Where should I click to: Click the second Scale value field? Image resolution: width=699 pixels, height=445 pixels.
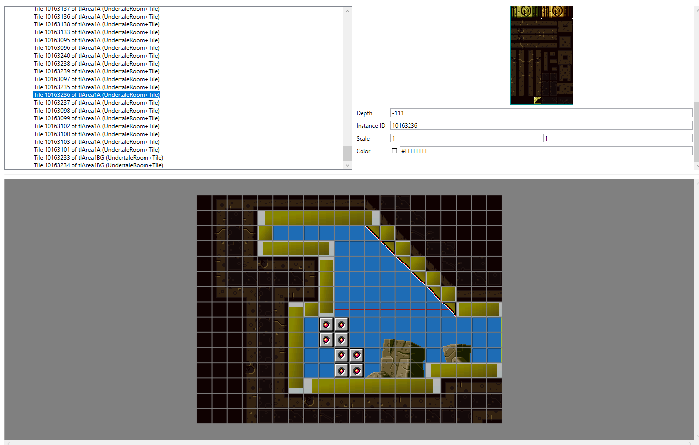pyautogui.click(x=617, y=139)
